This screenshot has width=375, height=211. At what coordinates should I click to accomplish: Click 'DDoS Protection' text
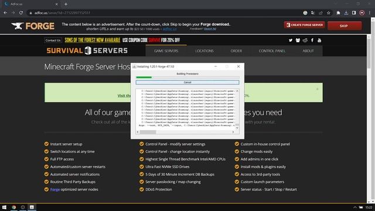click(x=159, y=189)
